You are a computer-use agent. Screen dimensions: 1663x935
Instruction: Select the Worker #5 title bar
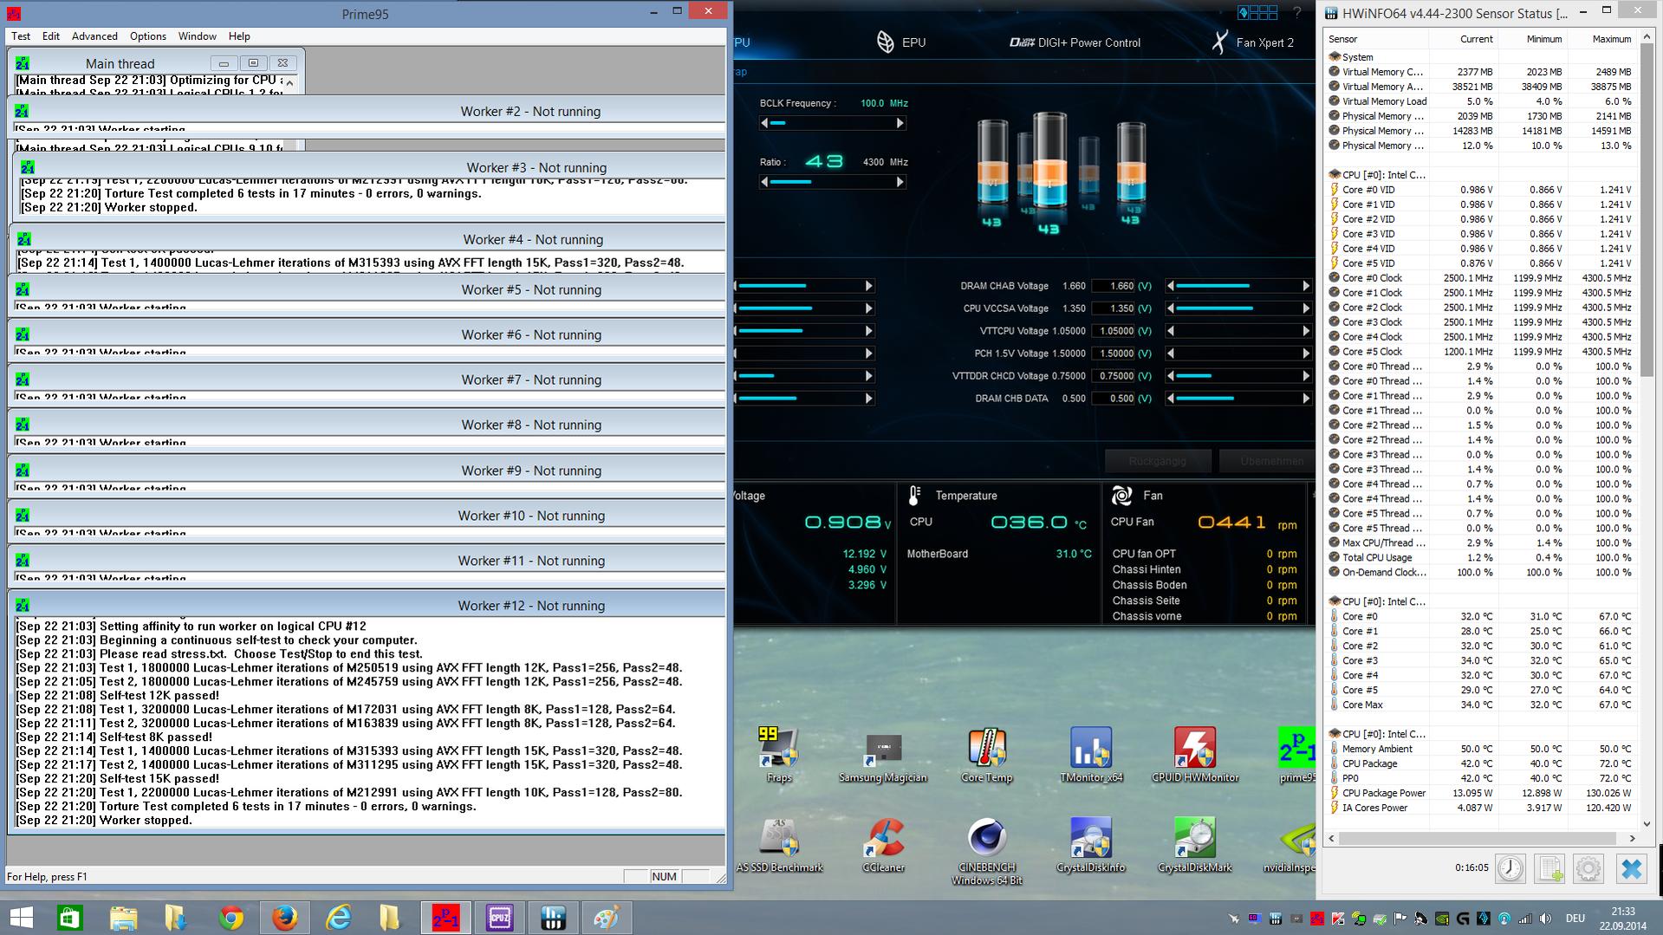click(x=367, y=289)
